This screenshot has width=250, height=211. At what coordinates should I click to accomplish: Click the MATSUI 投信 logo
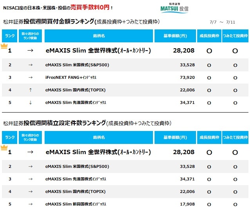(174, 8)
